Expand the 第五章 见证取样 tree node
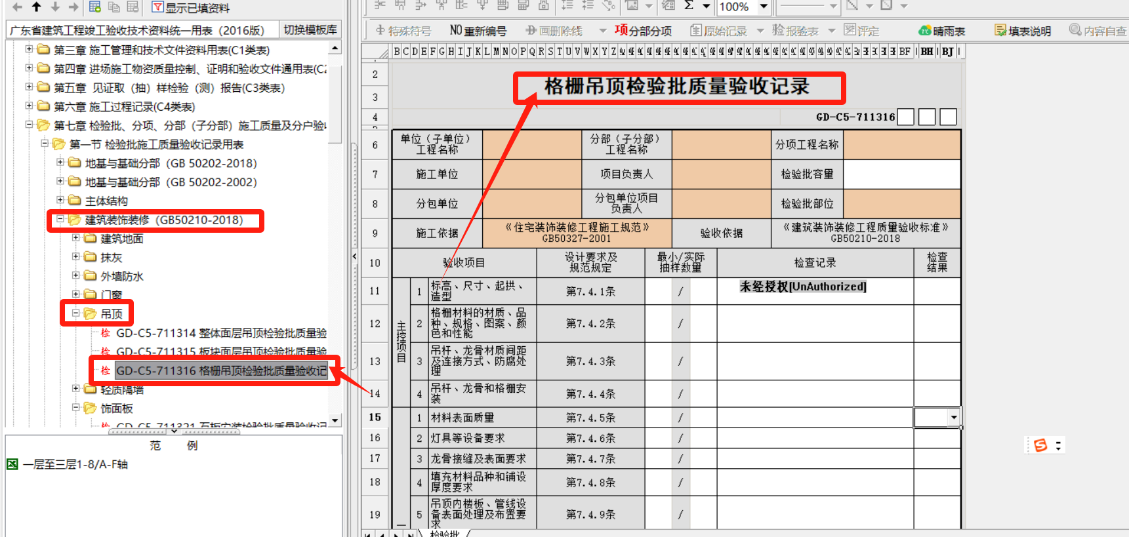Image resolution: width=1129 pixels, height=537 pixels. point(29,87)
